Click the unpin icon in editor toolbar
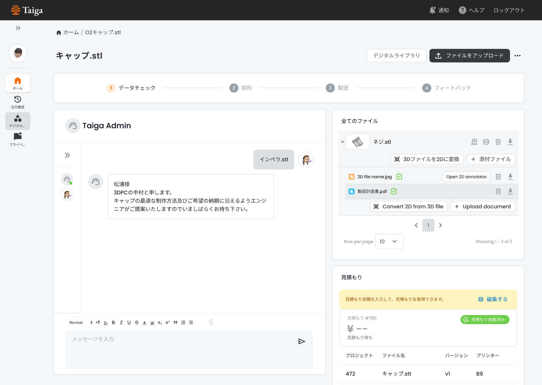Image resolution: width=542 pixels, height=385 pixels. pyautogui.click(x=211, y=322)
